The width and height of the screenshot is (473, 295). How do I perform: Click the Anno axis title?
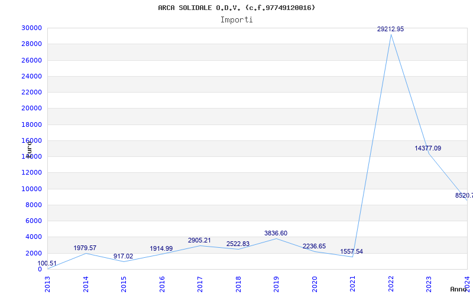pos(458,289)
